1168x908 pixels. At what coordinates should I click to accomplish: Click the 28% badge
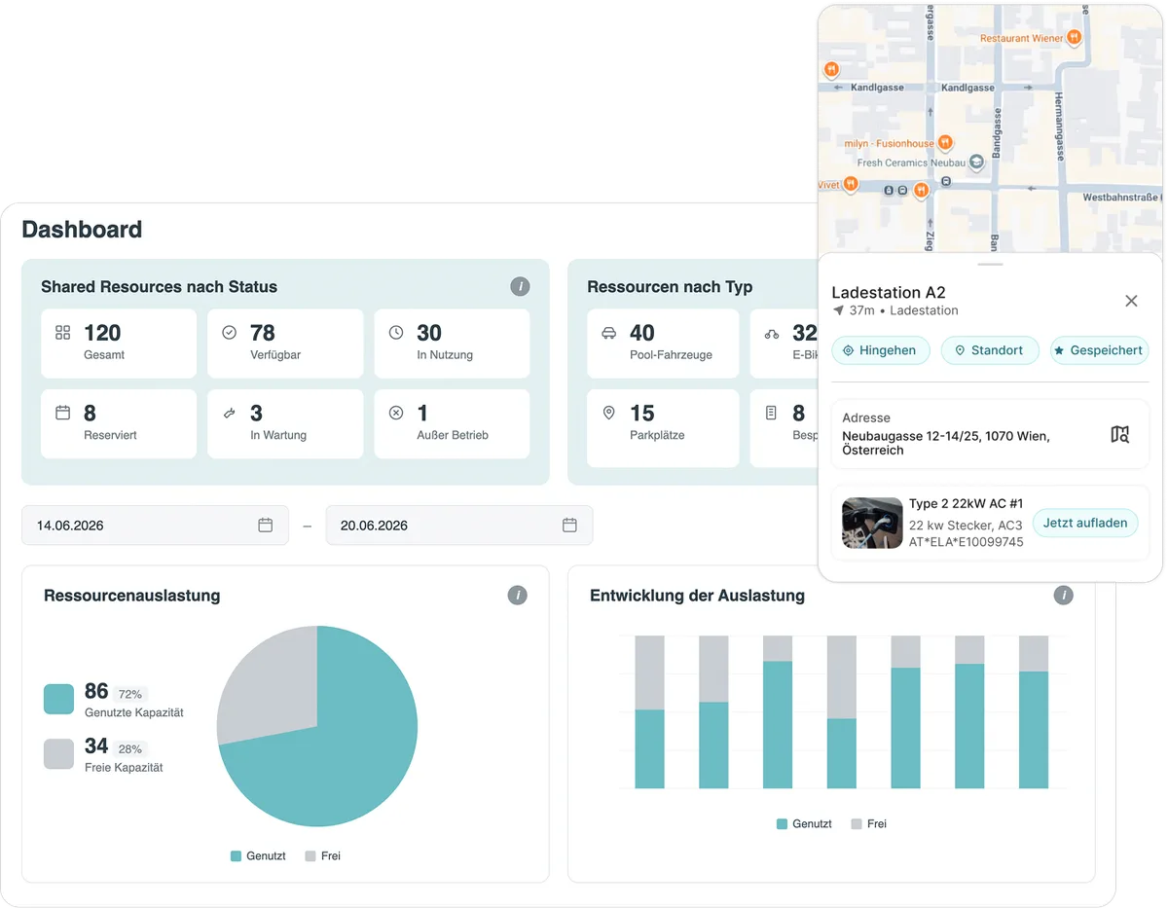130,748
